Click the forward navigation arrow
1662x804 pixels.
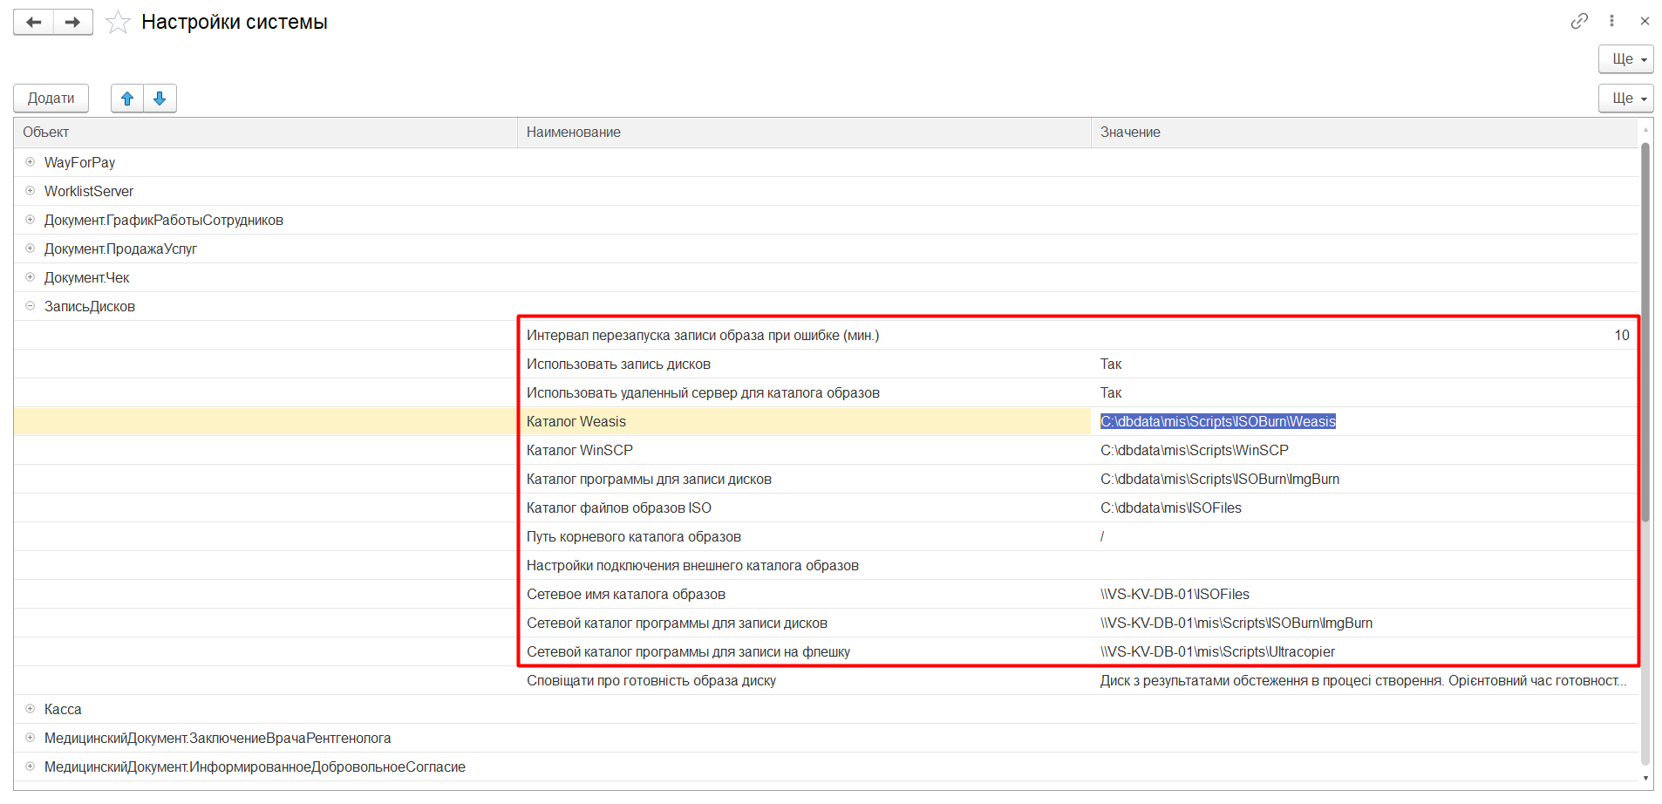(73, 22)
